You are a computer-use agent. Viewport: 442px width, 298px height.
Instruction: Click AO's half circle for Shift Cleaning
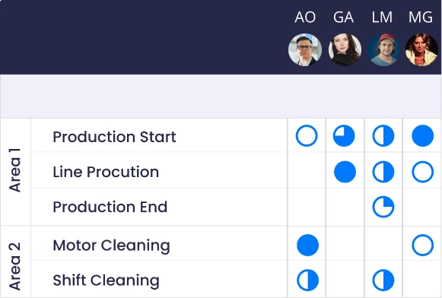308,281
